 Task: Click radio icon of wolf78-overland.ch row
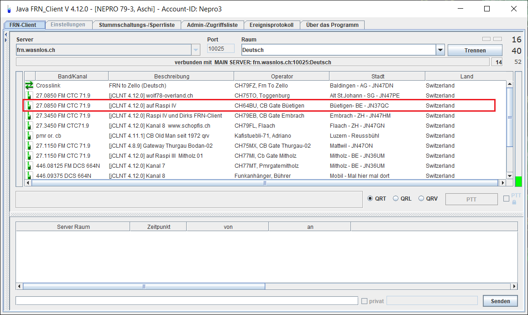pyautogui.click(x=29, y=96)
